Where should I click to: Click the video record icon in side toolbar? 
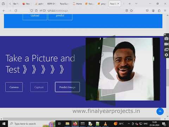click(x=166, y=44)
